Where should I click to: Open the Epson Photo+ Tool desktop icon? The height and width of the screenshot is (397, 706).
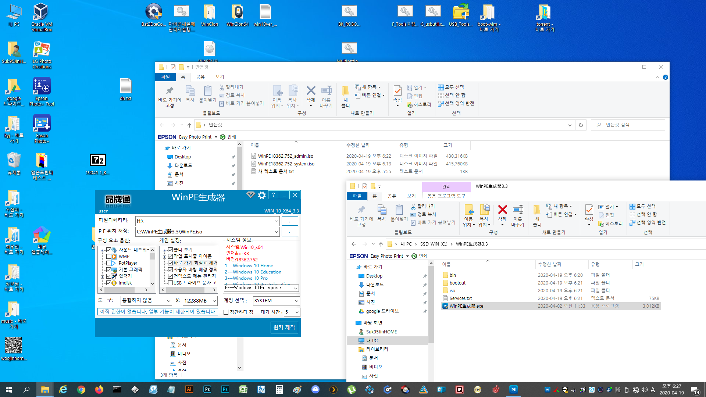click(42, 92)
